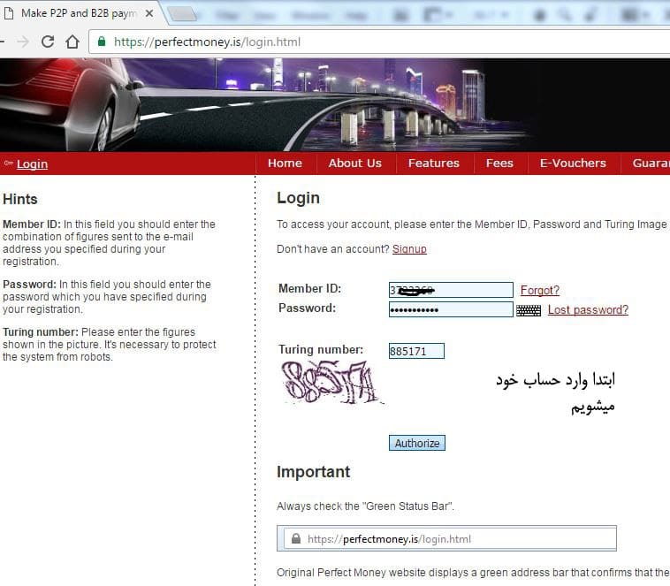Click the Signup link

pyautogui.click(x=409, y=248)
